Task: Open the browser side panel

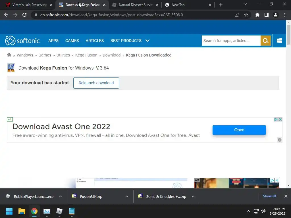Action: click(x=267, y=15)
